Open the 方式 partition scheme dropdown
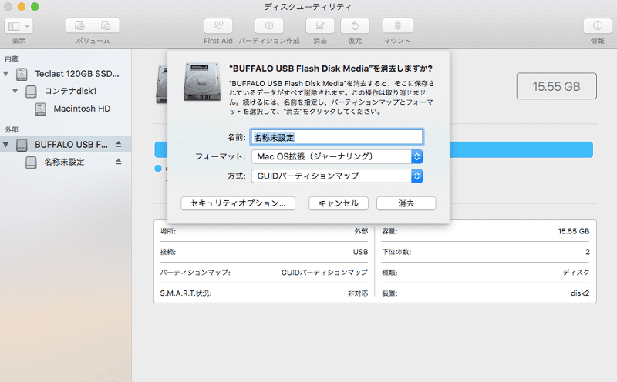The width and height of the screenshot is (617, 382). coord(337,176)
